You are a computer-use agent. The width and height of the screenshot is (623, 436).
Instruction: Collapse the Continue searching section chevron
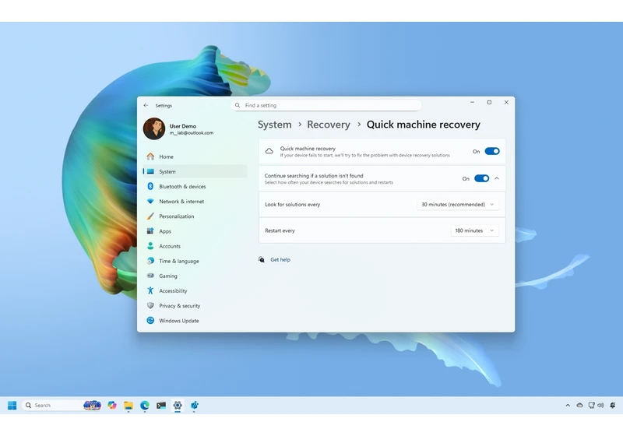497,178
